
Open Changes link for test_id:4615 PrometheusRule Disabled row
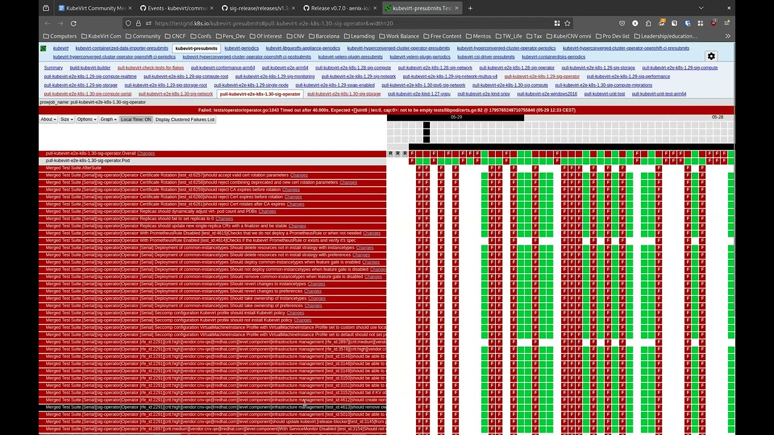372,233
